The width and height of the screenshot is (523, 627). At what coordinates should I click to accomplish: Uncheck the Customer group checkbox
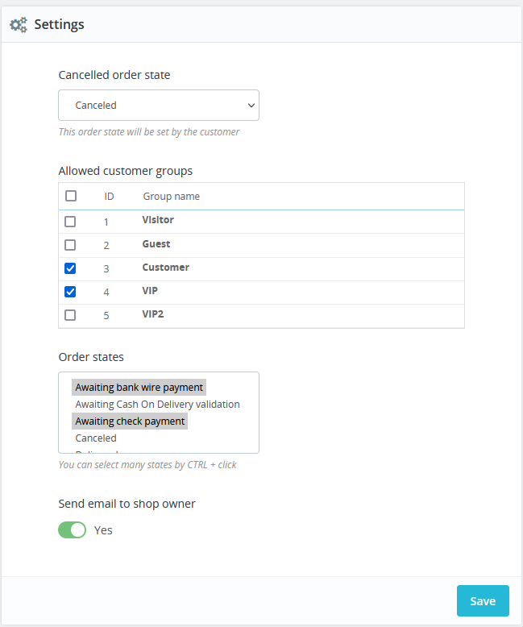[71, 268]
